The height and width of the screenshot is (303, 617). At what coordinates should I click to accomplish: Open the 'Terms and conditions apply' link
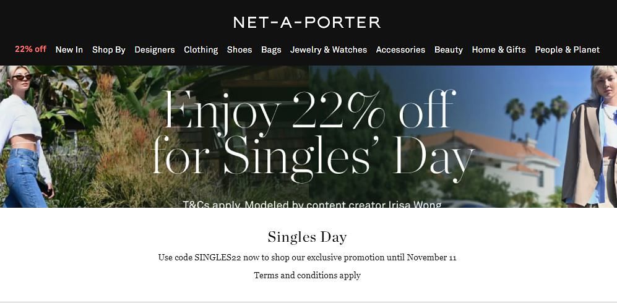tap(307, 275)
